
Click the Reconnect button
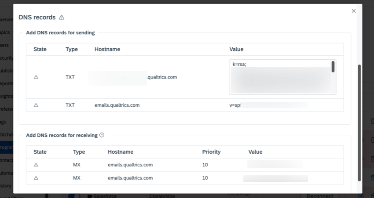pos(319,196)
